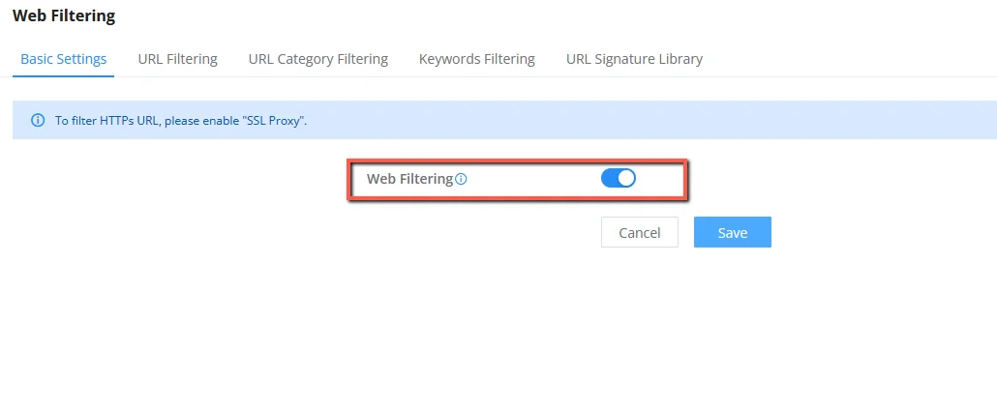997x409 pixels.
Task: Click the HTTPs URL filter notice text
Action: 181,120
